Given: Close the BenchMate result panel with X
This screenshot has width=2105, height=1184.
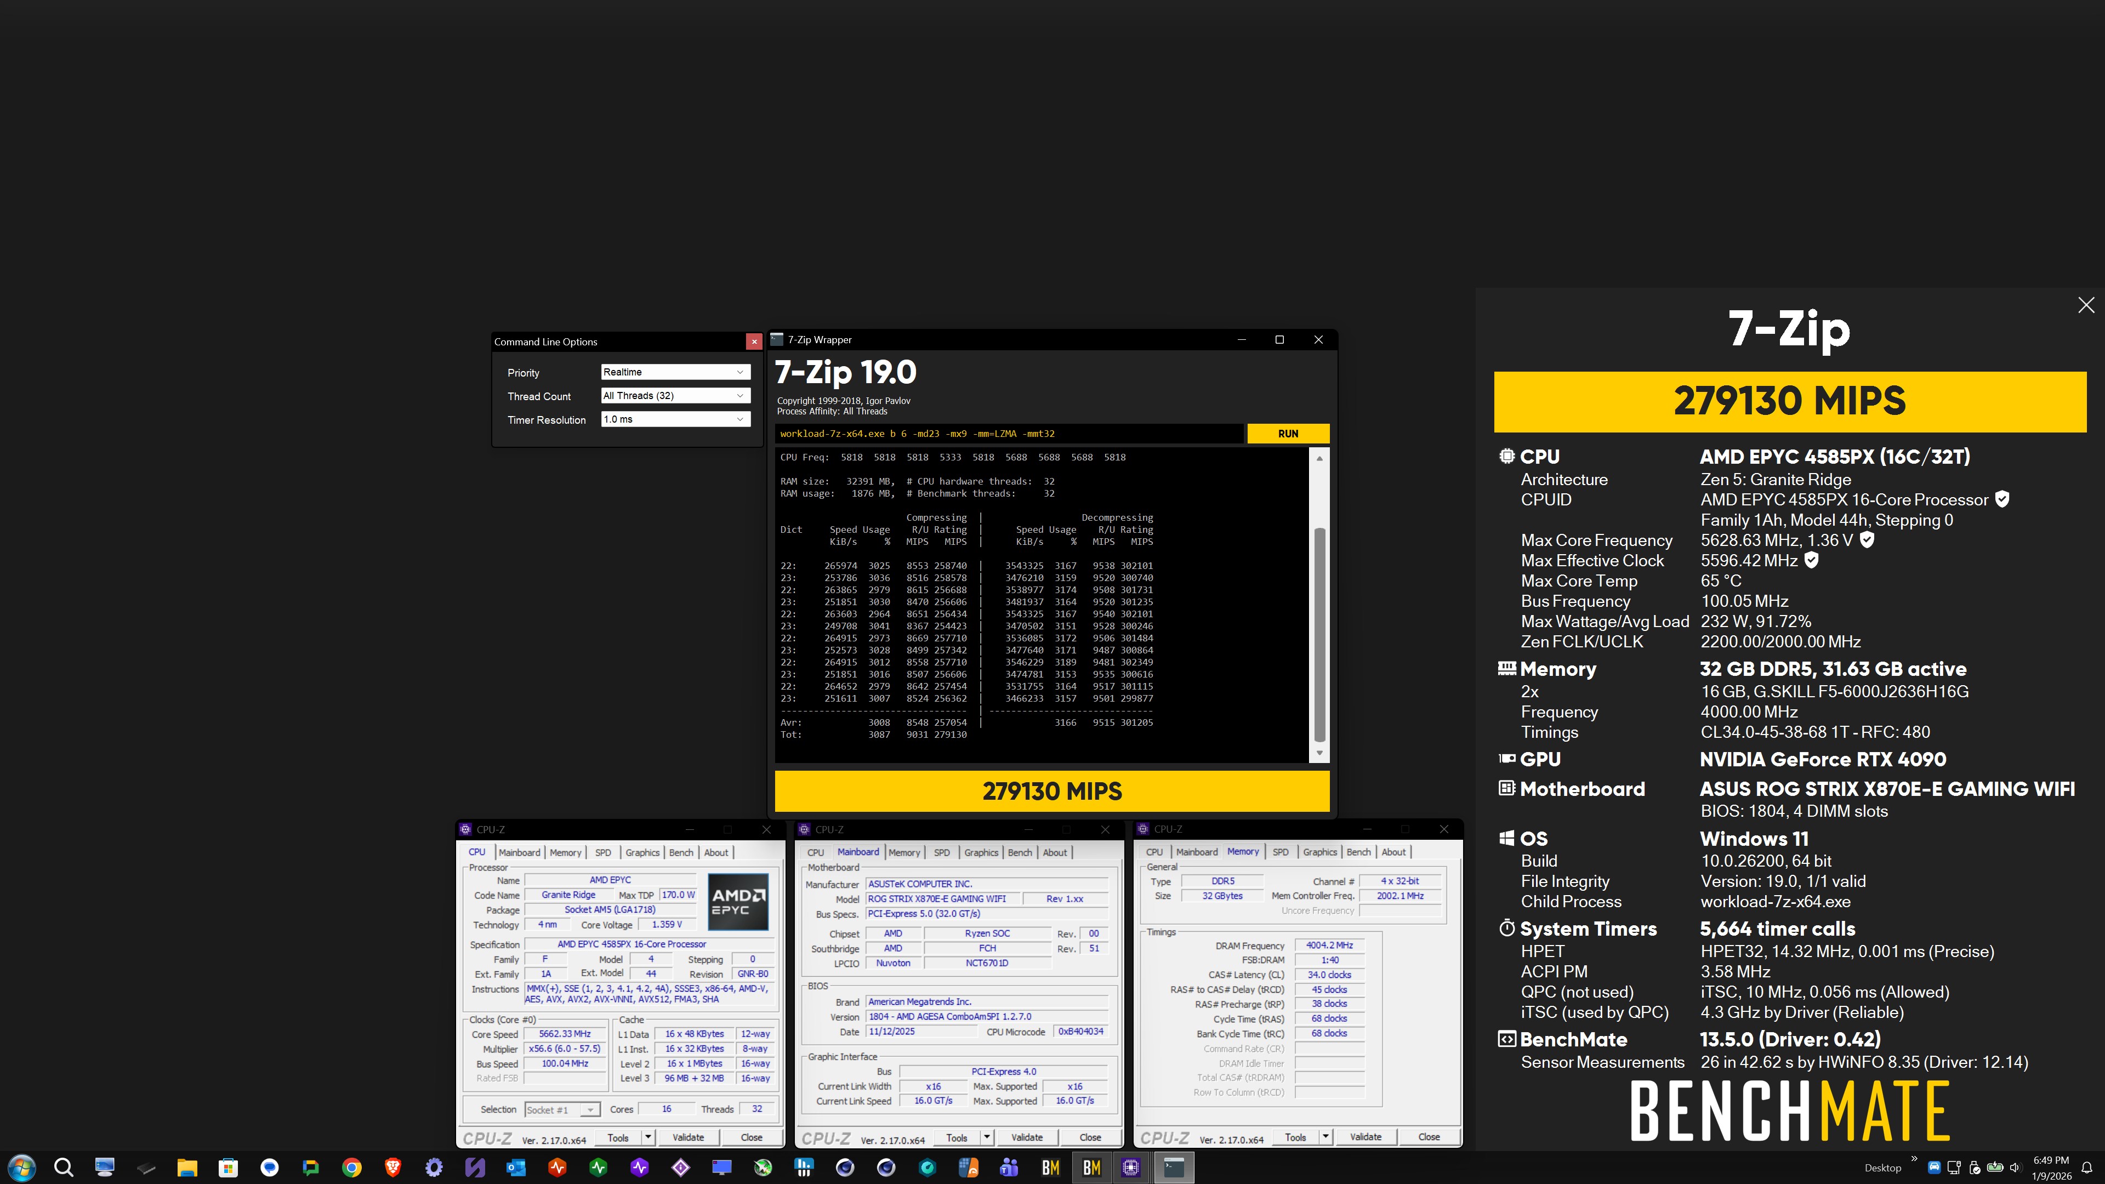Looking at the screenshot, I should point(2085,306).
